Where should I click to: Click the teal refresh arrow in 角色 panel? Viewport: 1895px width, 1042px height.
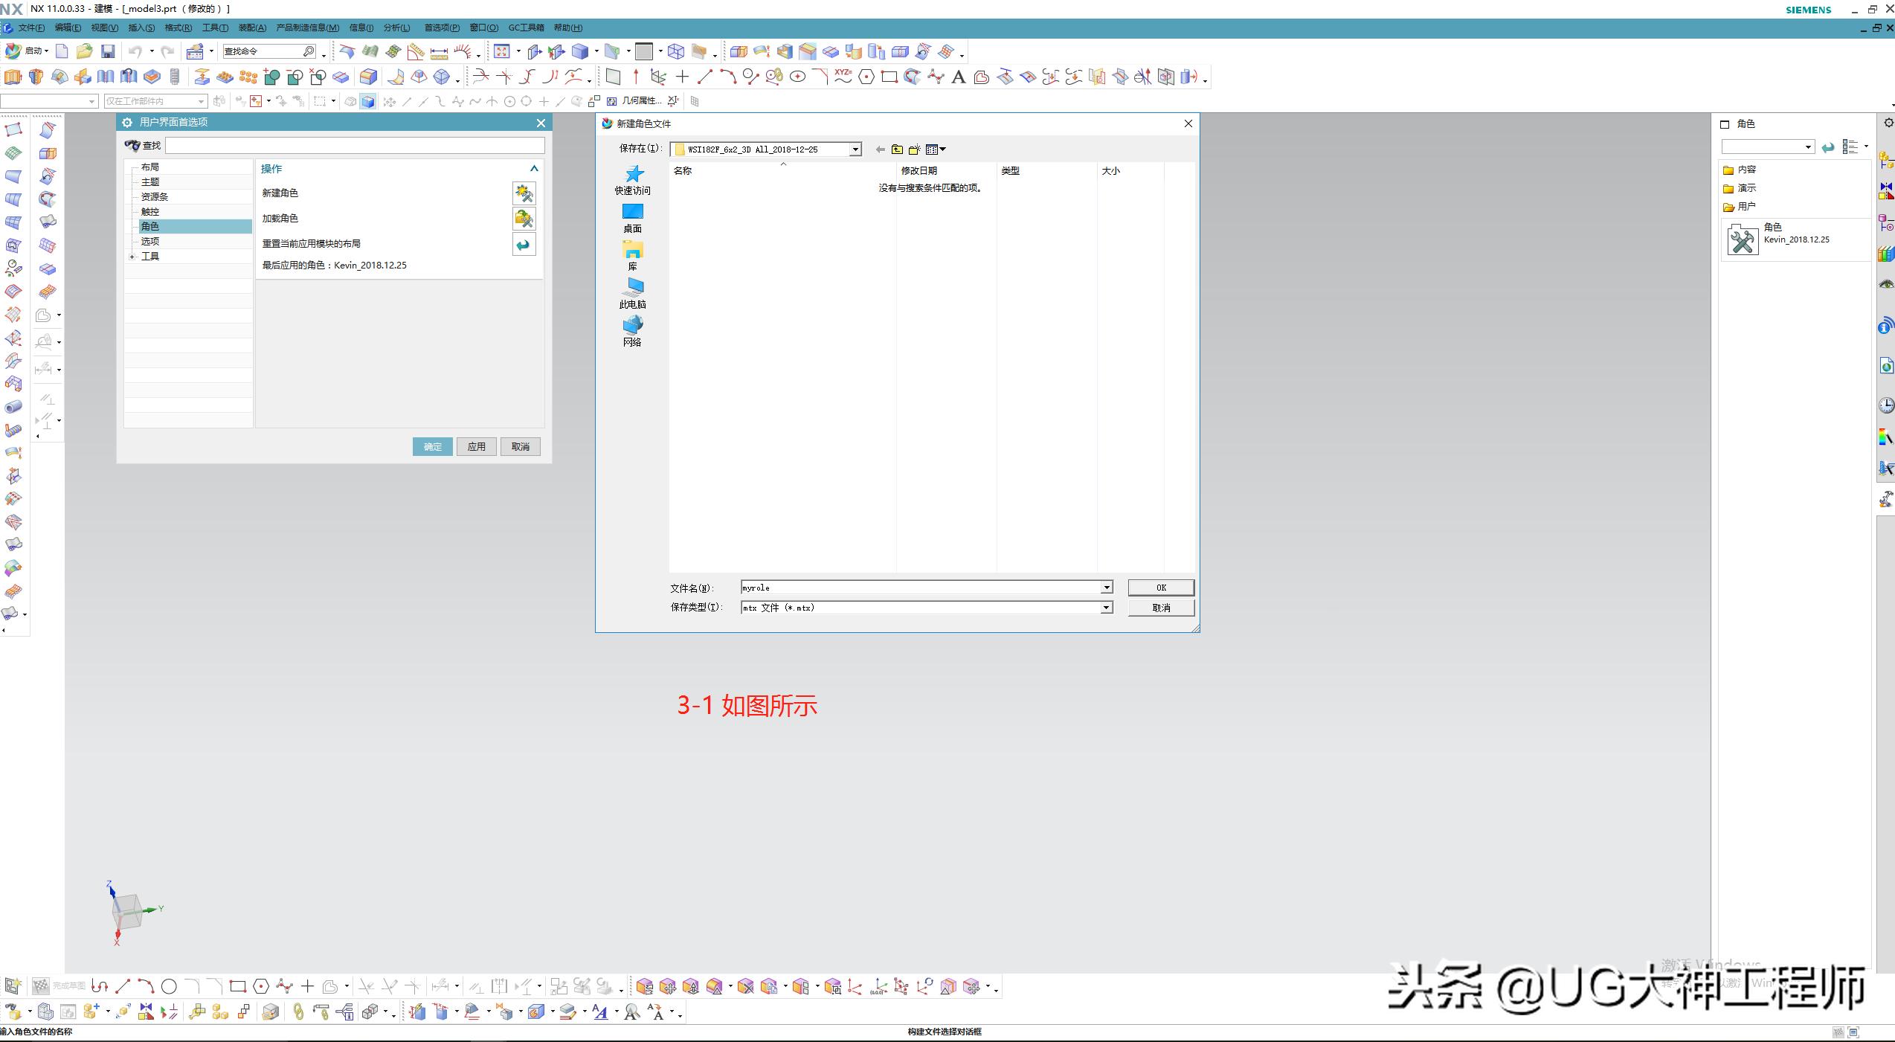(1830, 147)
